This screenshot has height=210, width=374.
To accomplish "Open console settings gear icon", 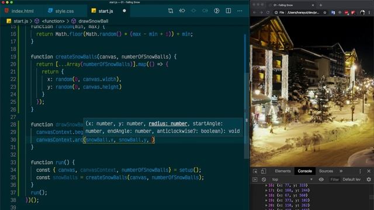I will (369, 180).
